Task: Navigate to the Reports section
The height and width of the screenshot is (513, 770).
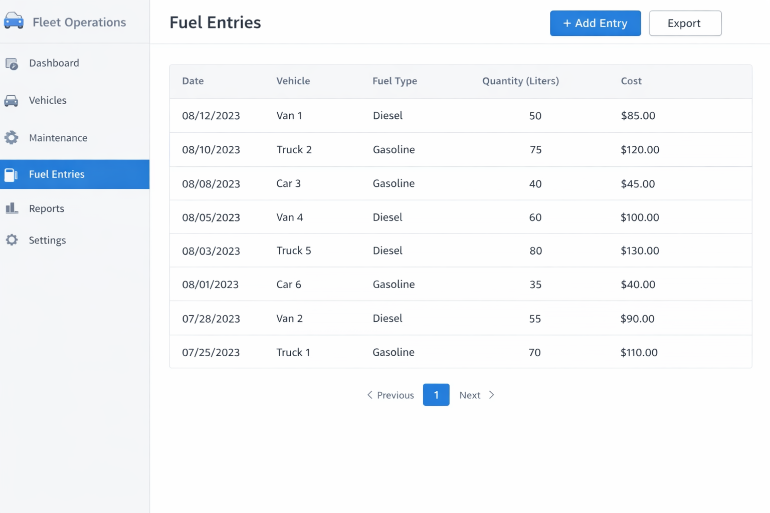Action: (46, 208)
